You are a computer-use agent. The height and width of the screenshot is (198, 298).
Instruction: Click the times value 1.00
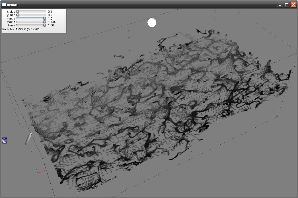click(x=51, y=25)
